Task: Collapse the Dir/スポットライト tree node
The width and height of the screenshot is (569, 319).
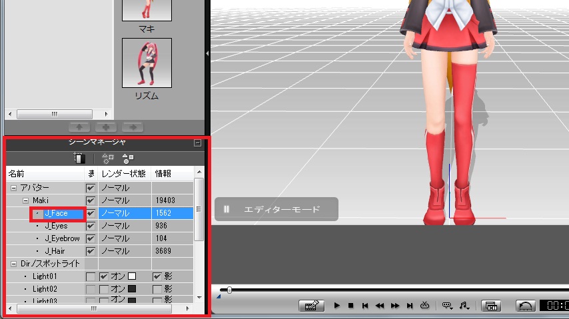Action: point(13,264)
